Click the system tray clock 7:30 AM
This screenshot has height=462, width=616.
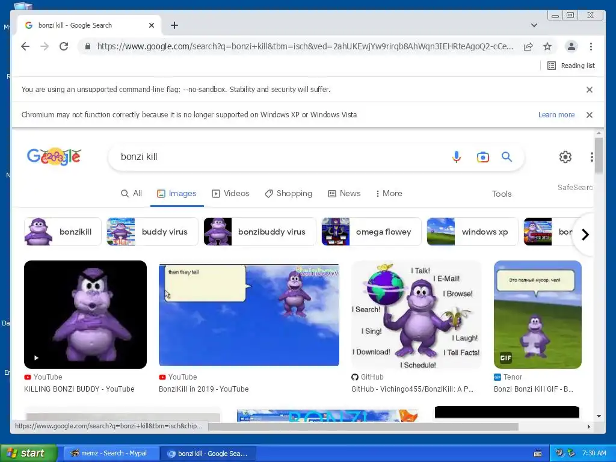[x=594, y=453]
